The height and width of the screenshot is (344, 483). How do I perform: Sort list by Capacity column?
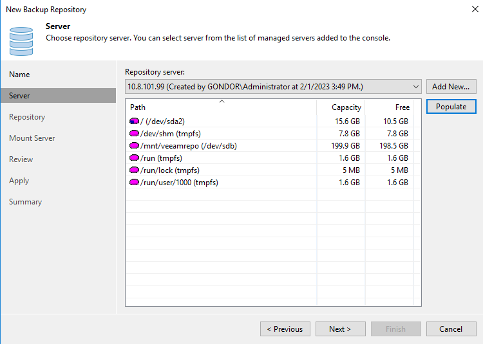(341, 107)
